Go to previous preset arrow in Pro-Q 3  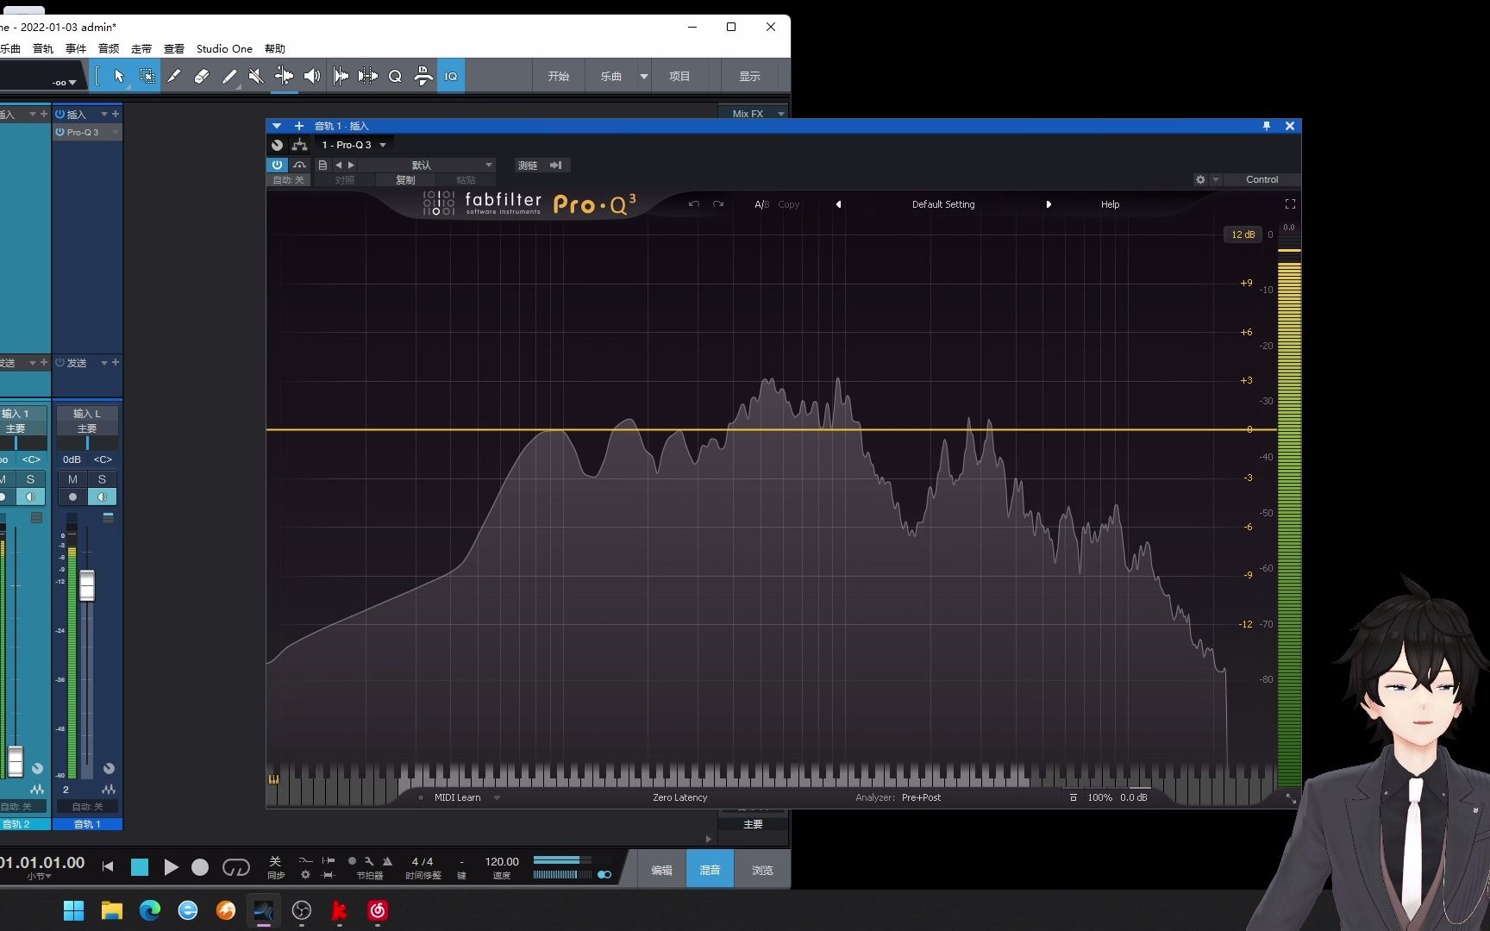pos(838,204)
